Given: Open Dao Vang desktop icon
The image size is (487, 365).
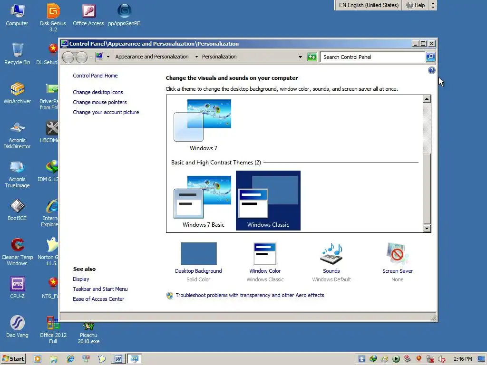Looking at the screenshot, I should tap(17, 327).
